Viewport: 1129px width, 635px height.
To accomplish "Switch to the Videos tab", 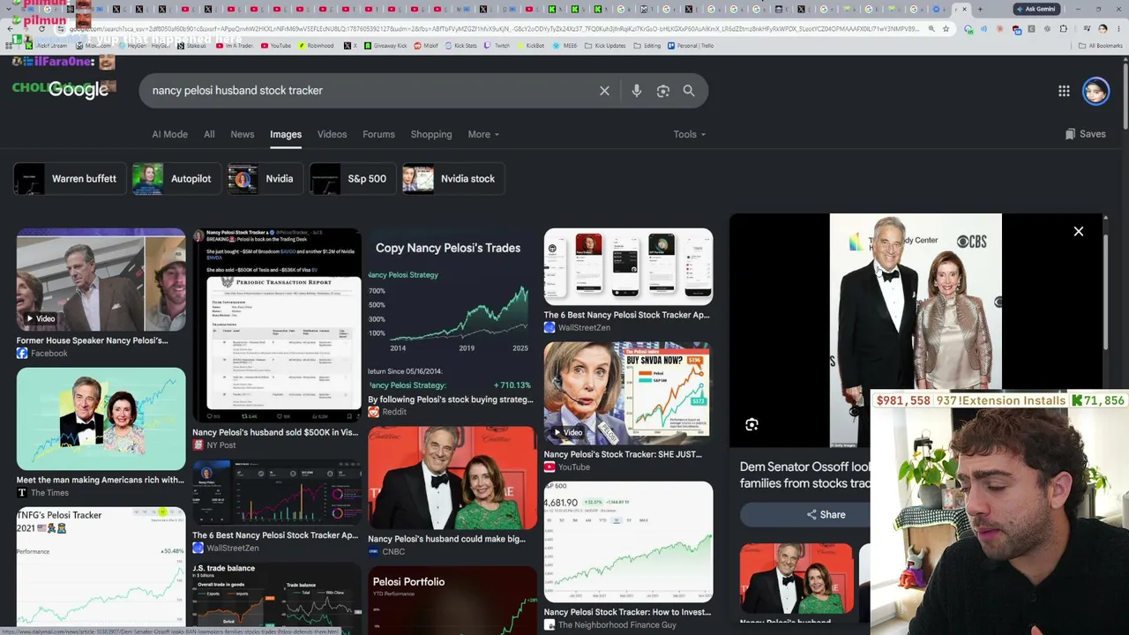I will click(x=332, y=134).
